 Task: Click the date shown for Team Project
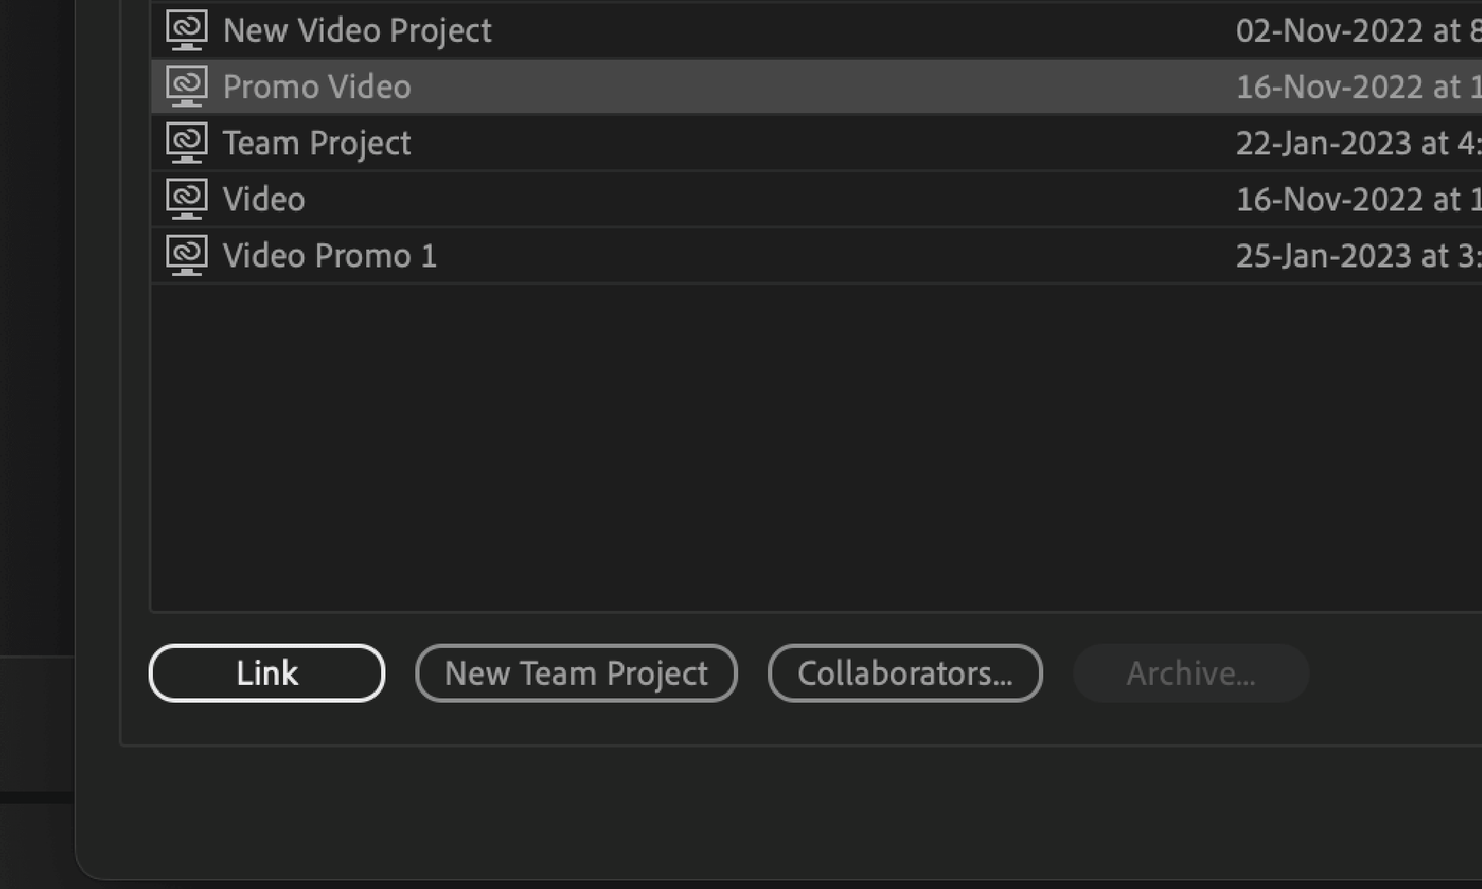1344,142
